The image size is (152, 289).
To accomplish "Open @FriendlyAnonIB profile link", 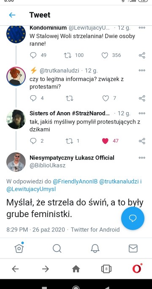I will [75, 182].
